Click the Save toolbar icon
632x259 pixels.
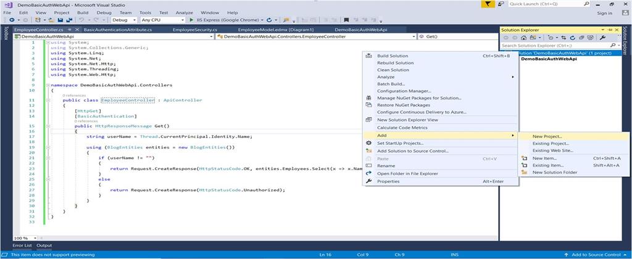(x=60, y=20)
